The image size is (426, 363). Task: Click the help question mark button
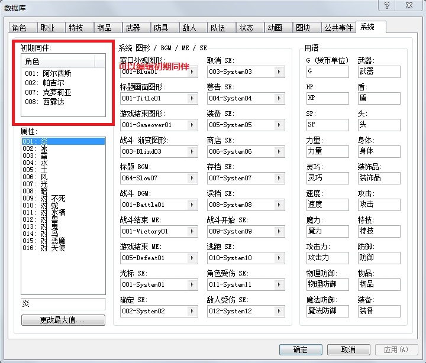[387, 5]
